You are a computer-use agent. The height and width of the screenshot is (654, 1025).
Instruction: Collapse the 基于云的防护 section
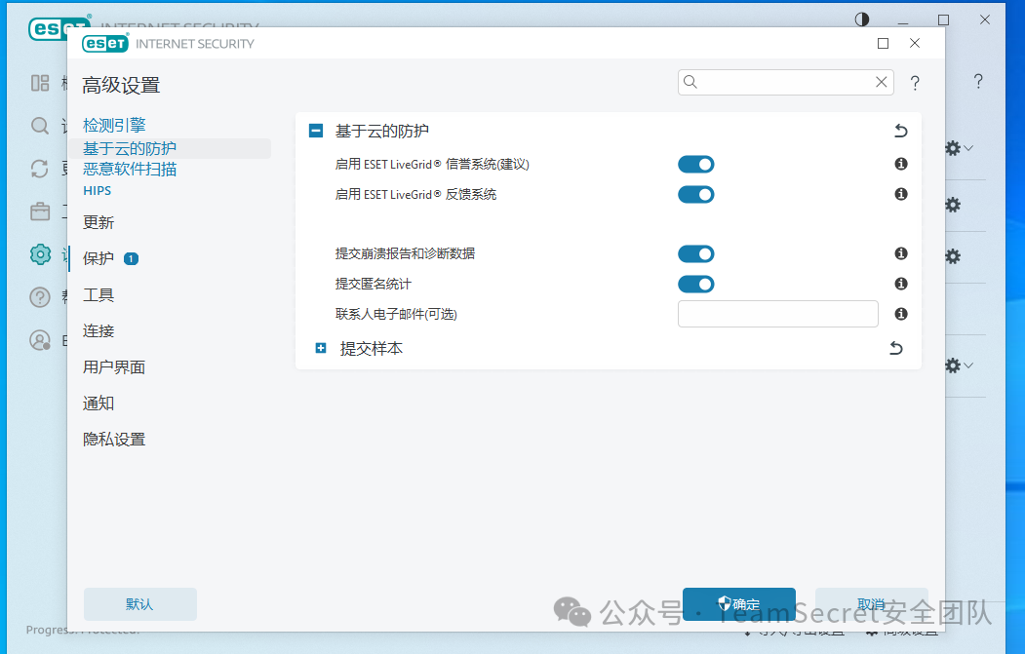pos(316,131)
